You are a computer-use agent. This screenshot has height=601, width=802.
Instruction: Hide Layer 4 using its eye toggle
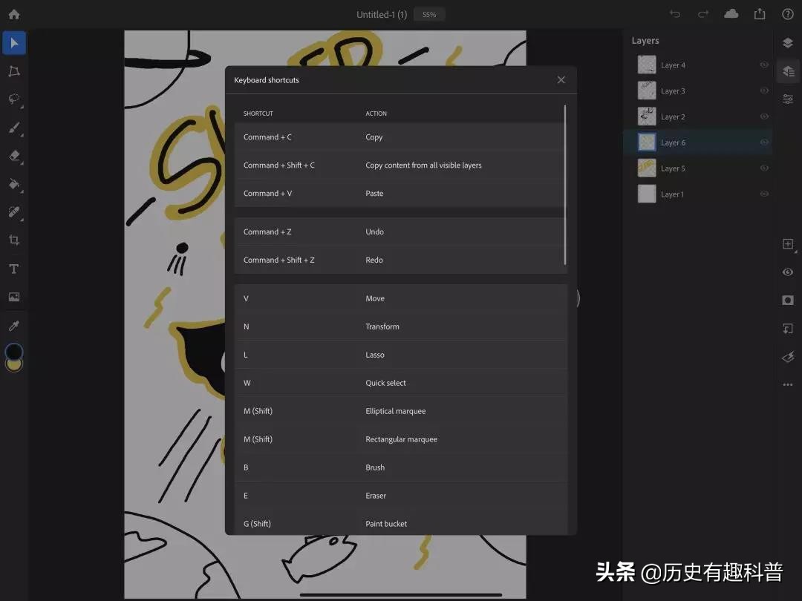tap(764, 65)
